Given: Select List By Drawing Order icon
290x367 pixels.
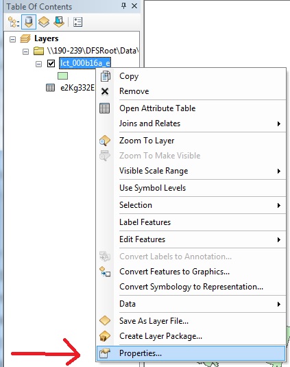Looking at the screenshot, I should click(x=13, y=22).
